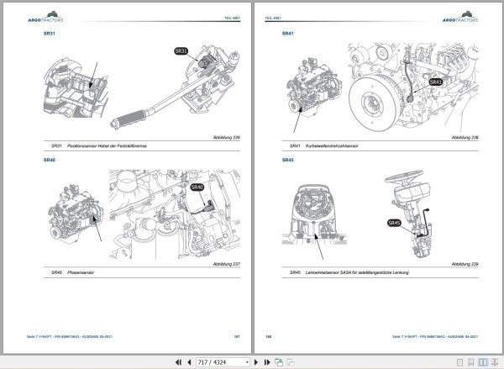Go to the next page
Viewport: 504px width, 369px height.
coord(256,362)
